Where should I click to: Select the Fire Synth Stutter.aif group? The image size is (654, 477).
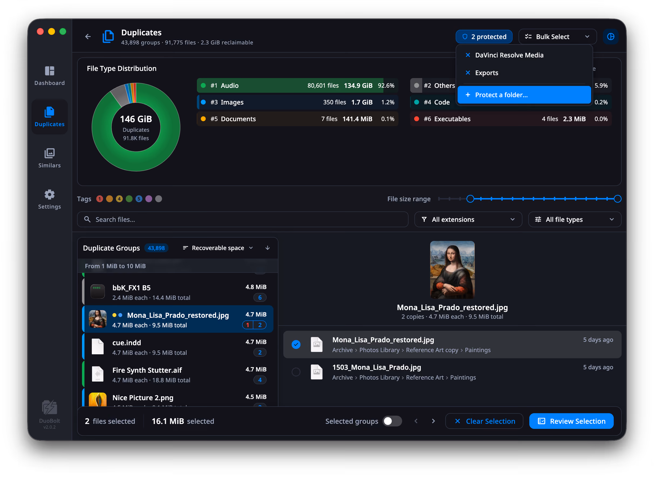tap(178, 374)
